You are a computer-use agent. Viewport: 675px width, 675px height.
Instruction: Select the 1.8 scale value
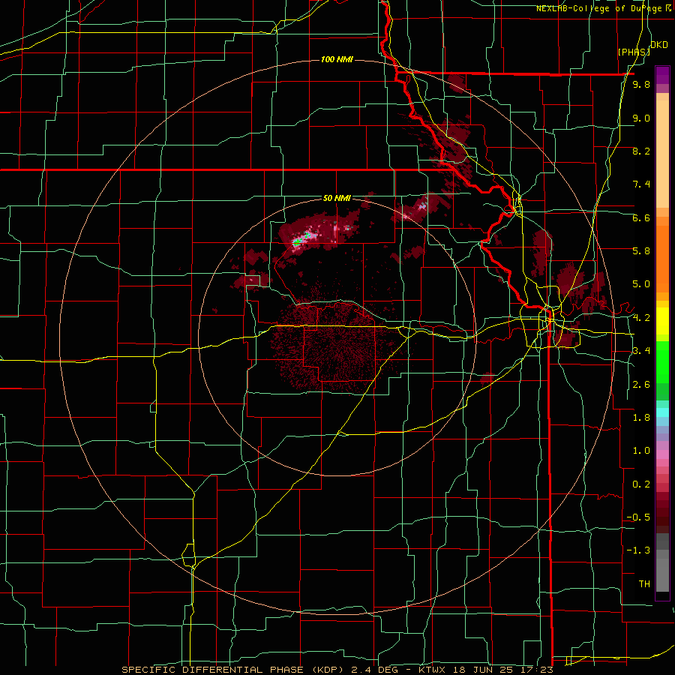(x=641, y=418)
